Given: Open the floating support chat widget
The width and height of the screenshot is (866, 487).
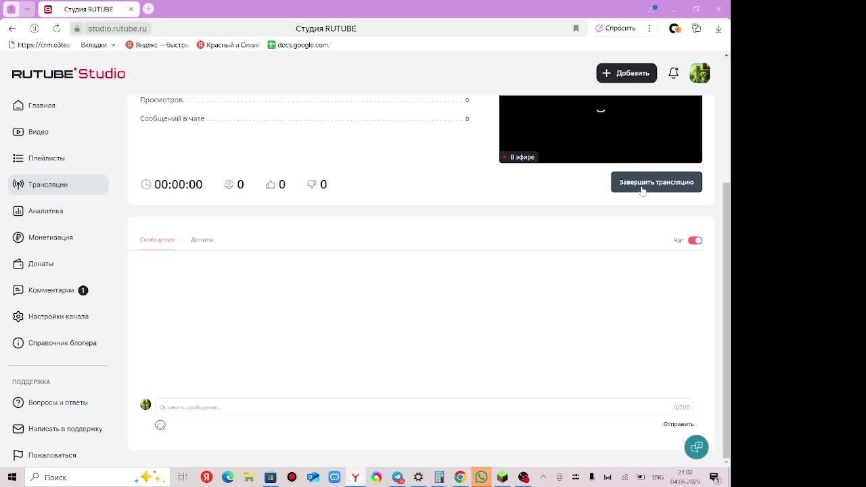Looking at the screenshot, I should [x=696, y=447].
